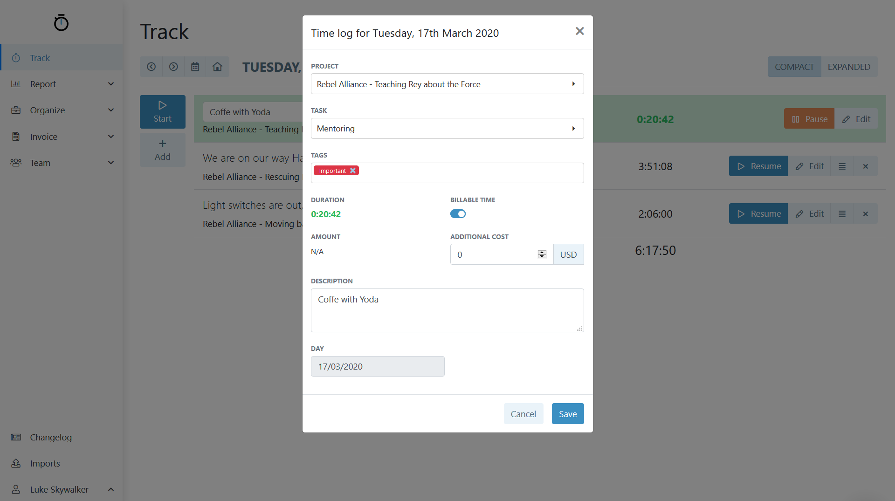The image size is (895, 501).
Task: Open the calendar date picker icon
Action: point(195,67)
